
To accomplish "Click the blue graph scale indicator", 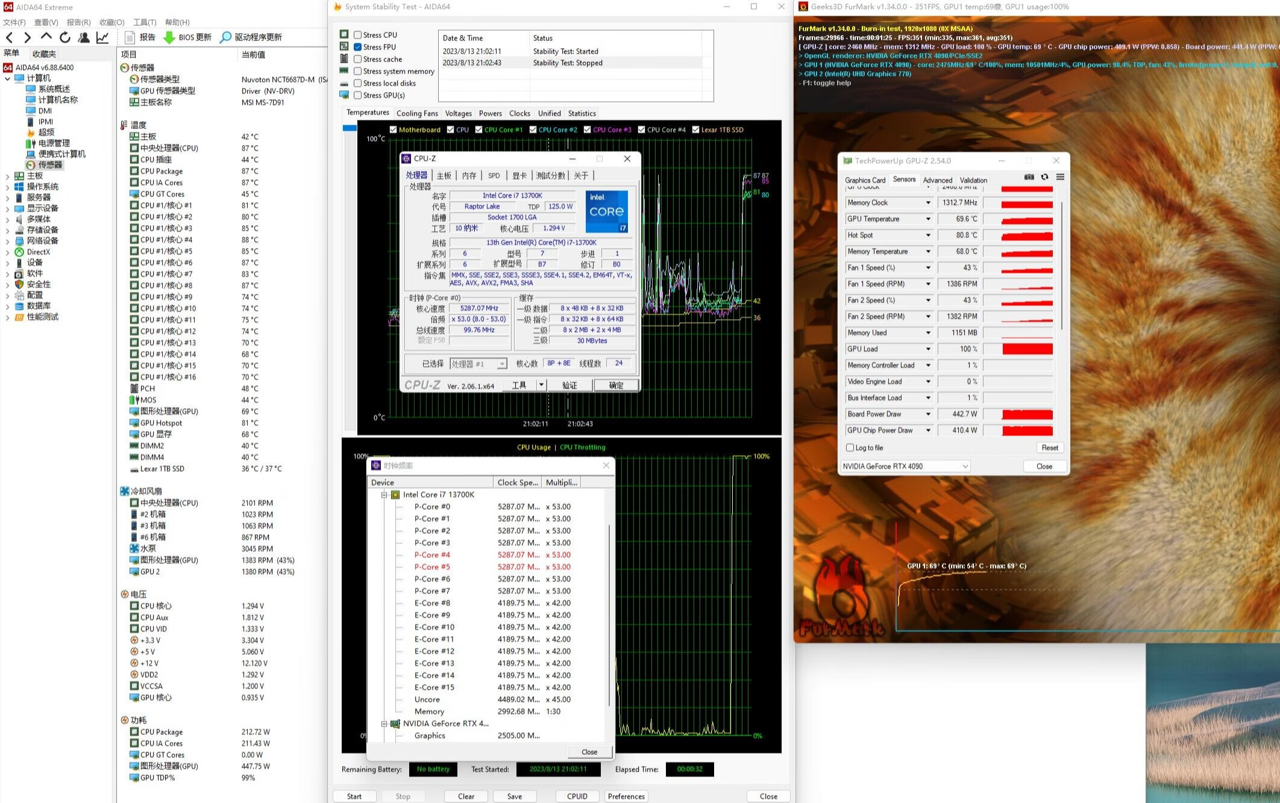I will coord(350,128).
